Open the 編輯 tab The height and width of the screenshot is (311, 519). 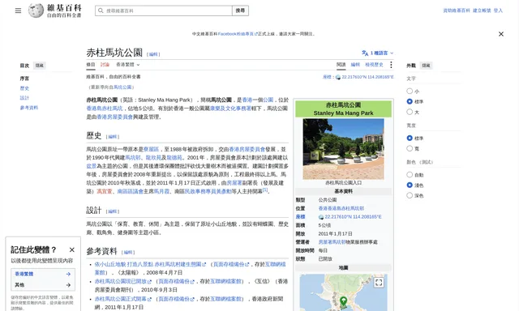355,65
